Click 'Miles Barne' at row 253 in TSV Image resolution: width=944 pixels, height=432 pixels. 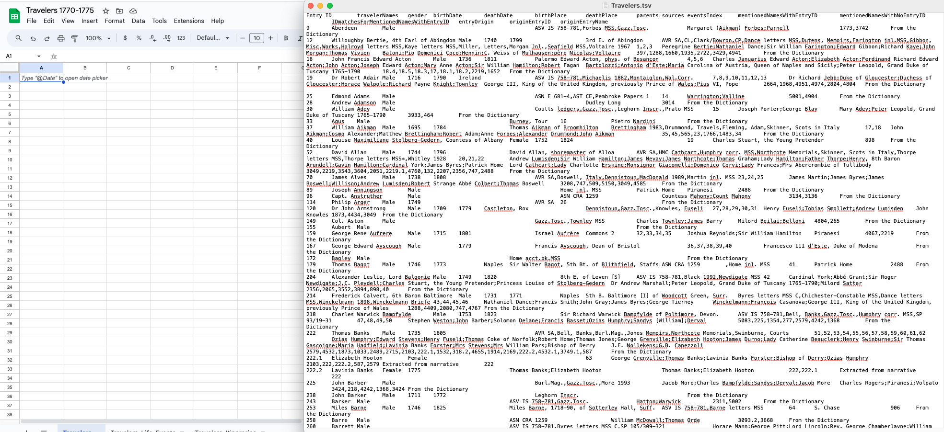click(349, 408)
